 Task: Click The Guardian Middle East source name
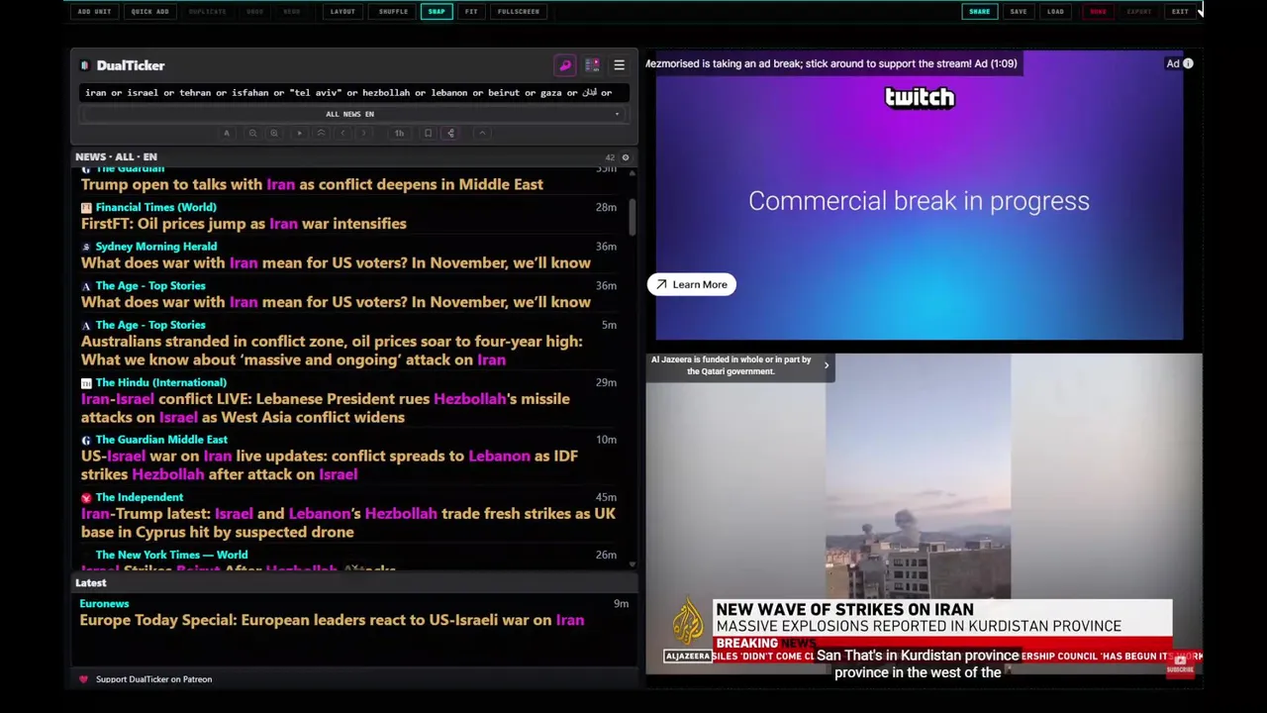coord(161,440)
